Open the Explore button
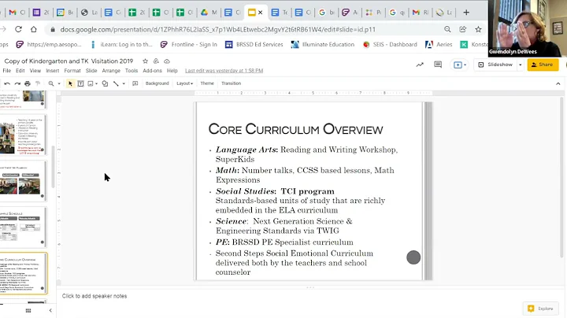 [x=541, y=309]
